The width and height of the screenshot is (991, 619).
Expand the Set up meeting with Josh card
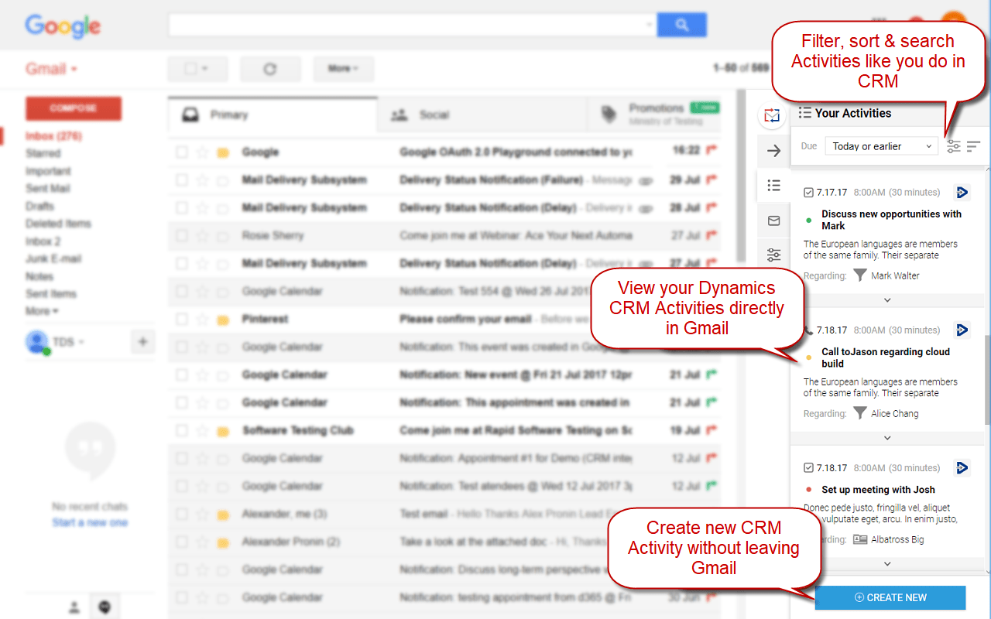coord(887,564)
